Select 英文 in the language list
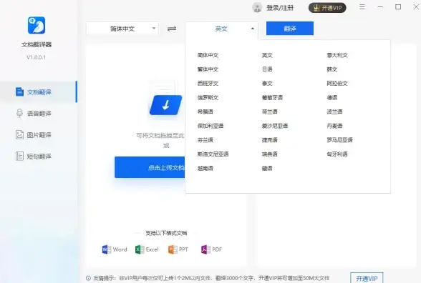421x283 pixels. 267,55
